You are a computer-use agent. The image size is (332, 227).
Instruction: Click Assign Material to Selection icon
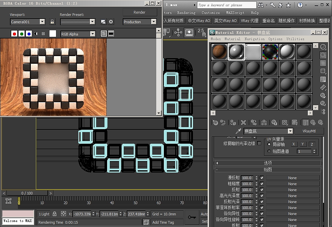(x=233, y=122)
